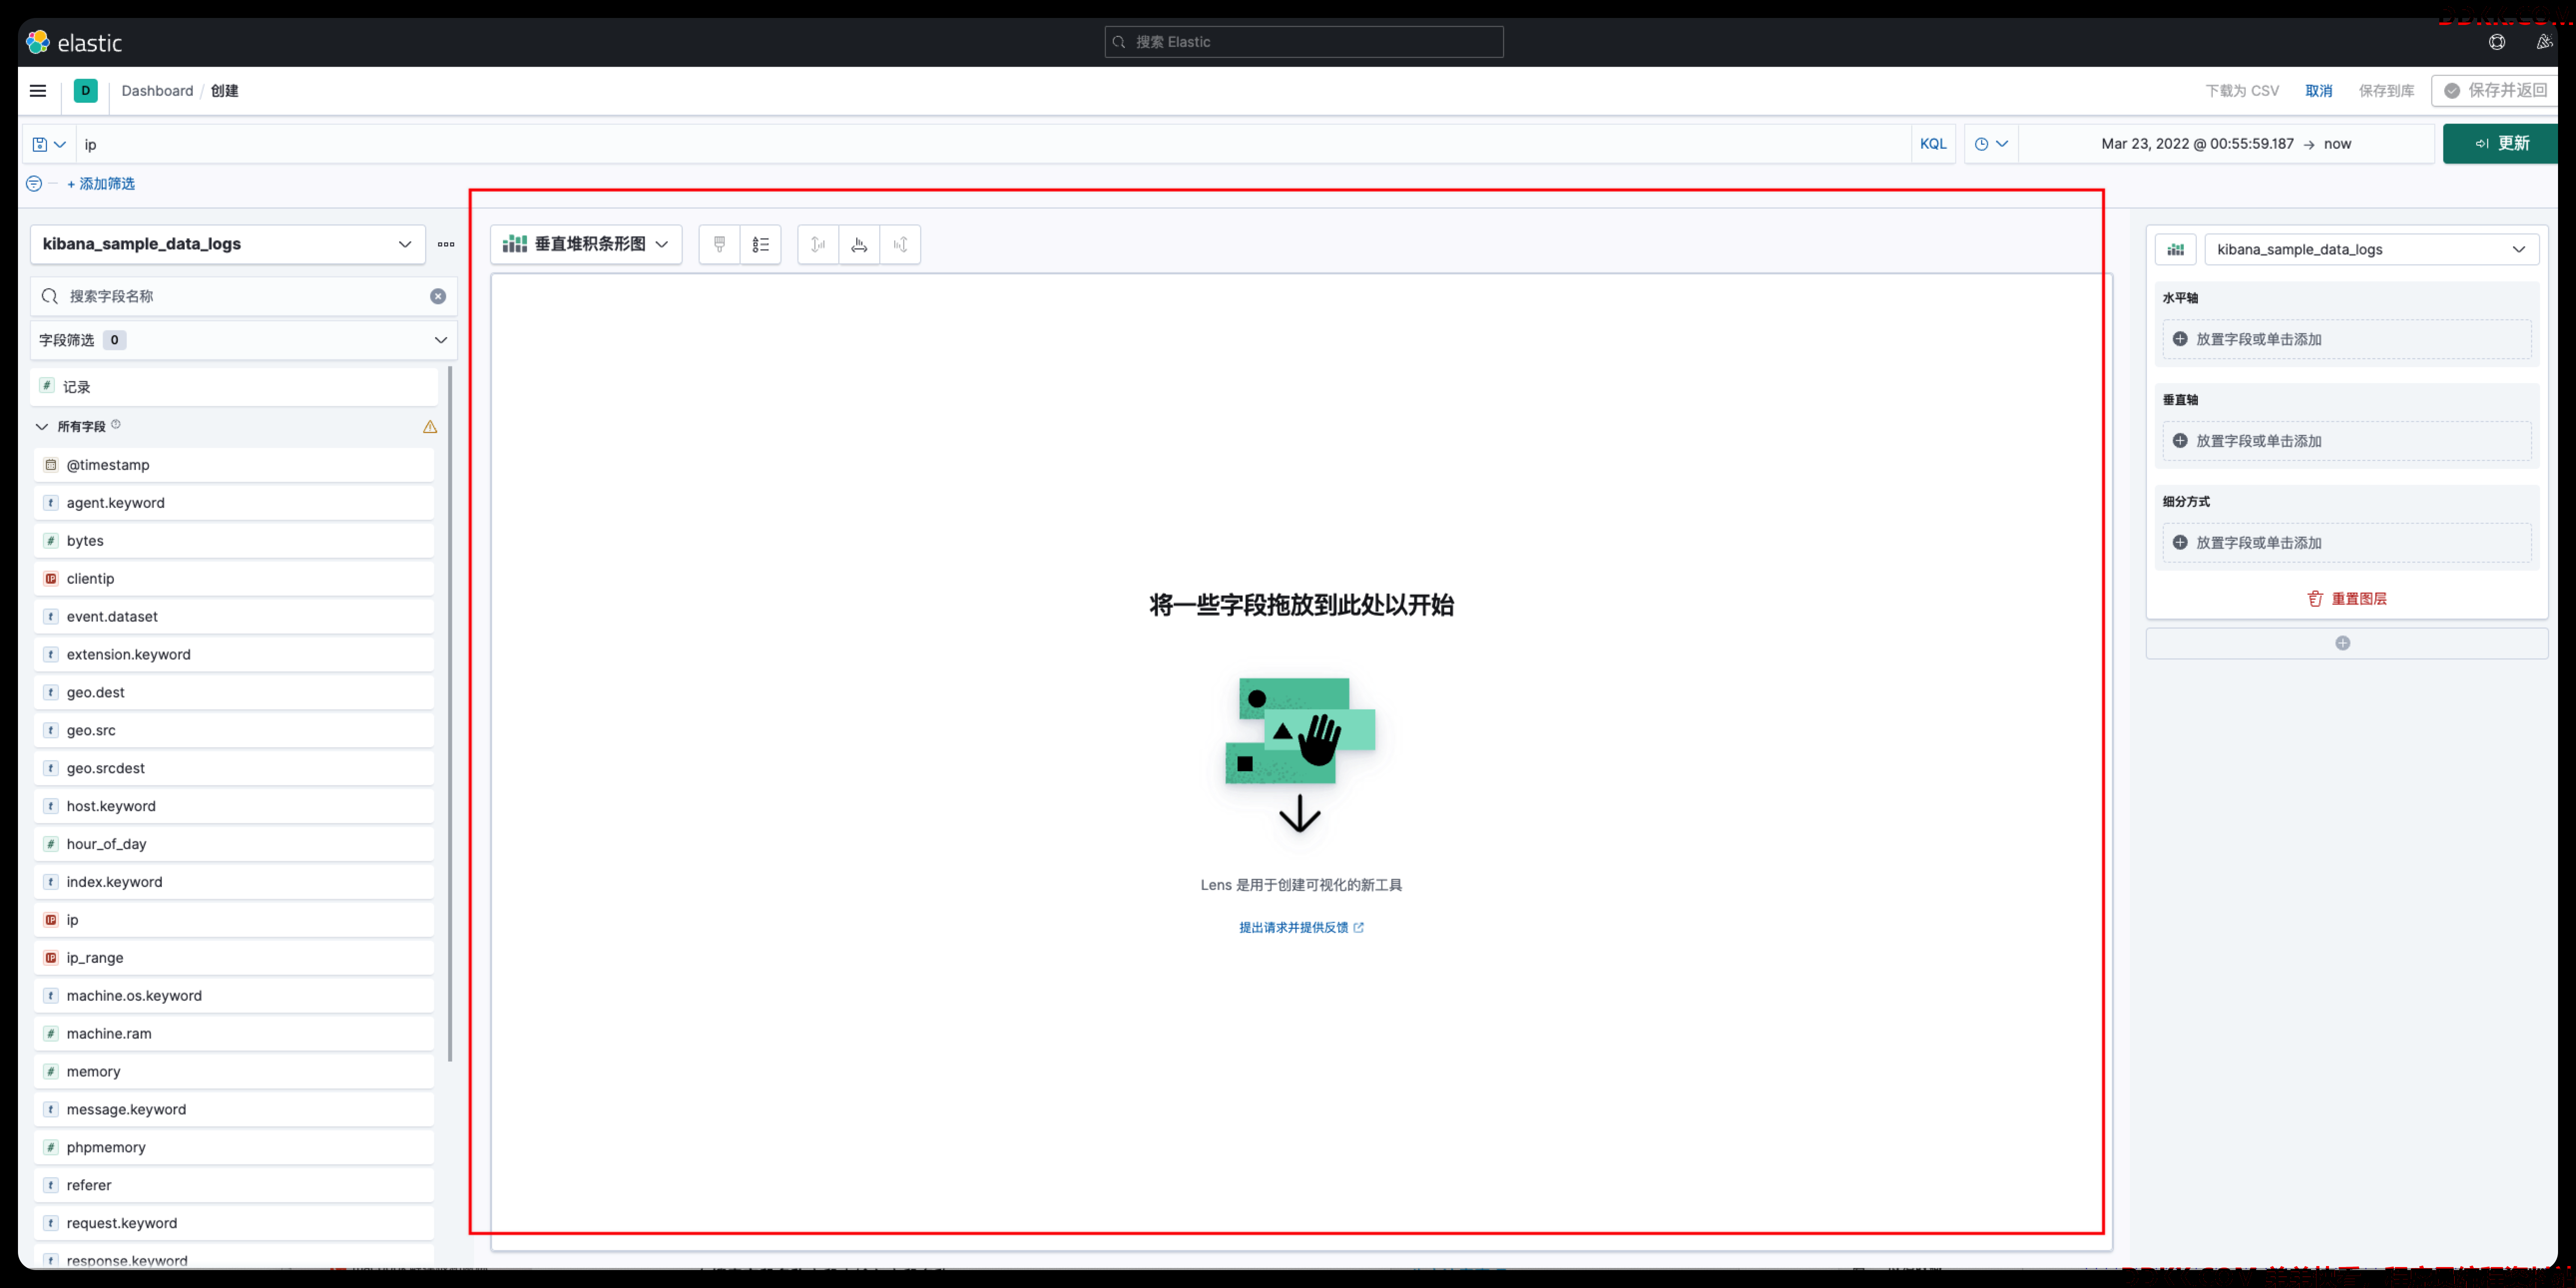
Task: Select the bytes field
Action: click(x=234, y=541)
